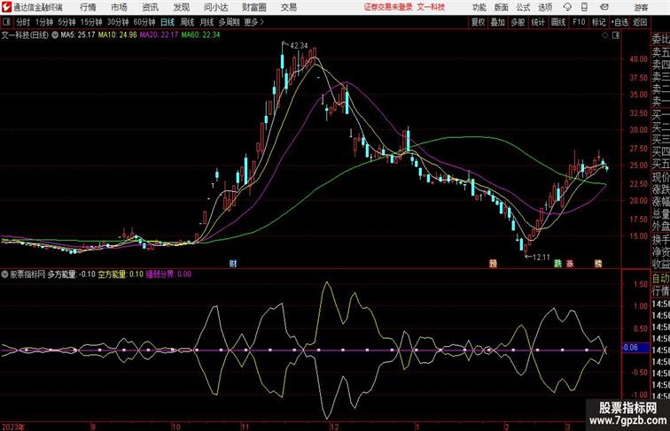The height and width of the screenshot is (431, 670).
Task: Click the 2023年 label on time axis
Action: tap(13, 427)
